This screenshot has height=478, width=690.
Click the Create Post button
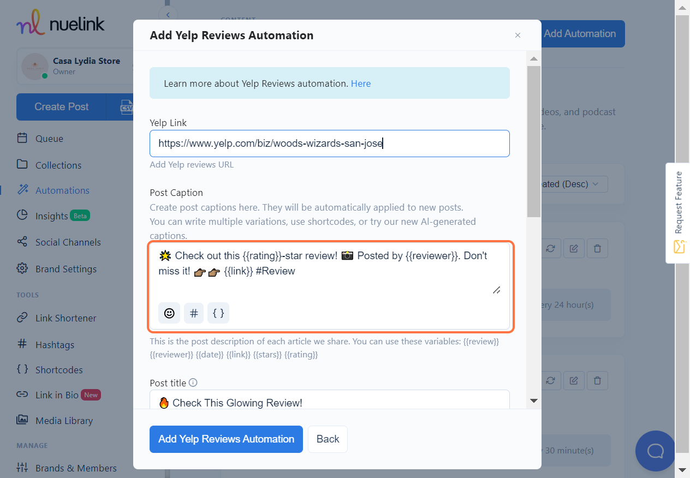click(x=61, y=107)
